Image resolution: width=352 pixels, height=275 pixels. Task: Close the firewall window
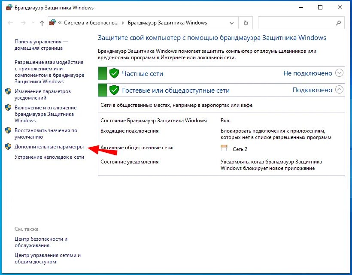(x=340, y=7)
